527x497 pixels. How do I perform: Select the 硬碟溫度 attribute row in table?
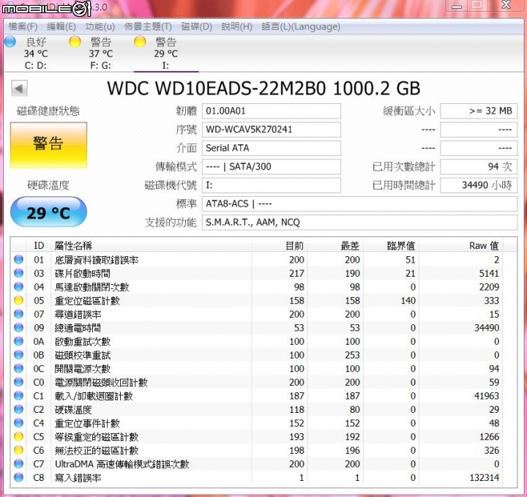coord(257,409)
